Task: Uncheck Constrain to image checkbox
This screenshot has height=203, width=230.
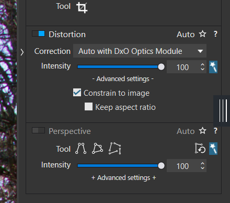Action: click(77, 93)
